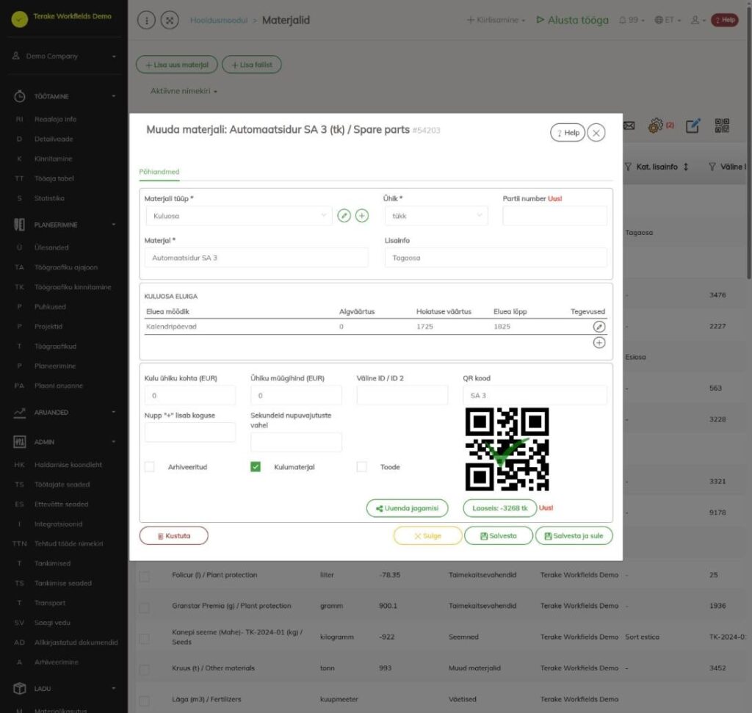Open Statistika in the sidebar
This screenshot has height=713, width=752.
pyautogui.click(x=49, y=198)
